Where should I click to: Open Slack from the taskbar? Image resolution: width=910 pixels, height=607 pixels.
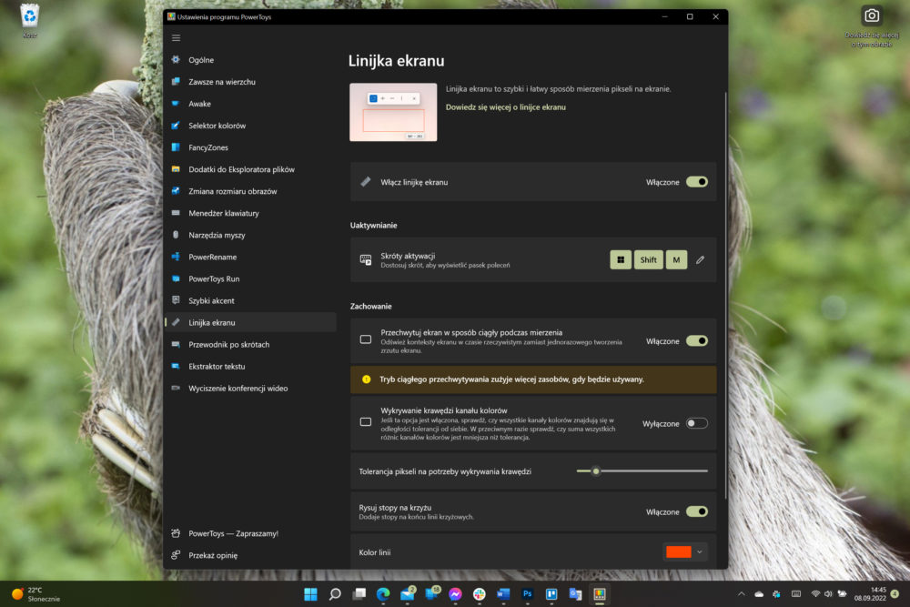[x=480, y=594]
